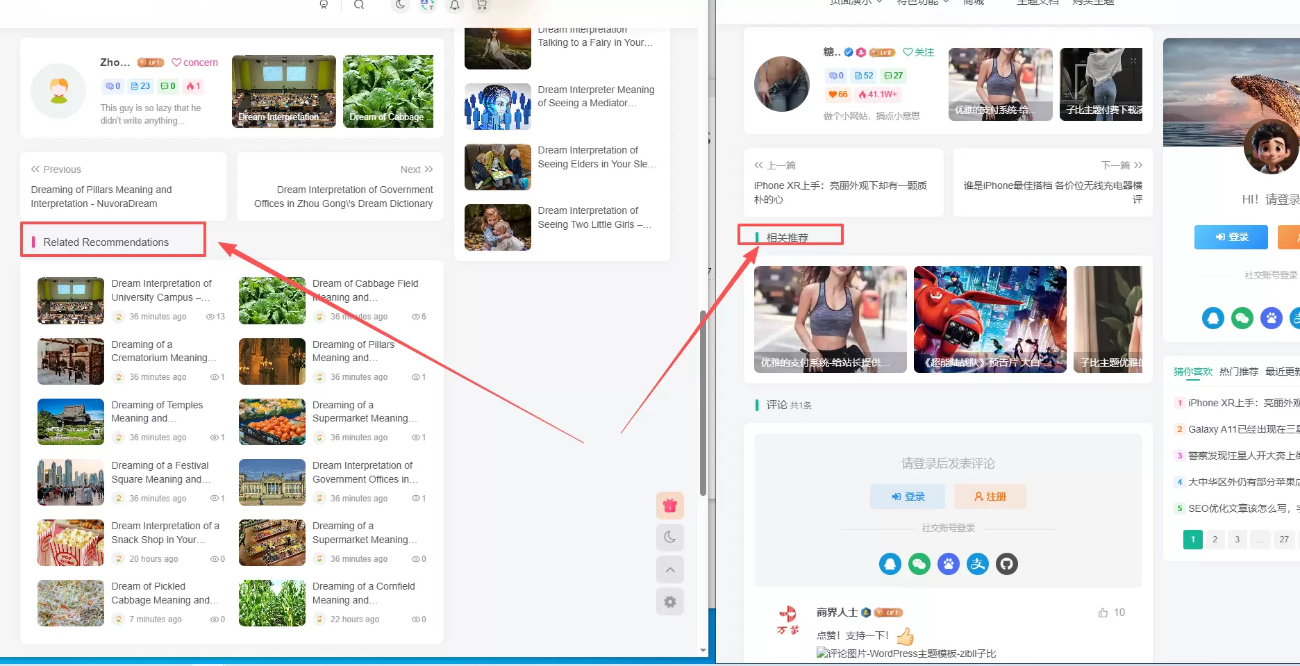Select the 猜你喜欢 tab

1192,372
